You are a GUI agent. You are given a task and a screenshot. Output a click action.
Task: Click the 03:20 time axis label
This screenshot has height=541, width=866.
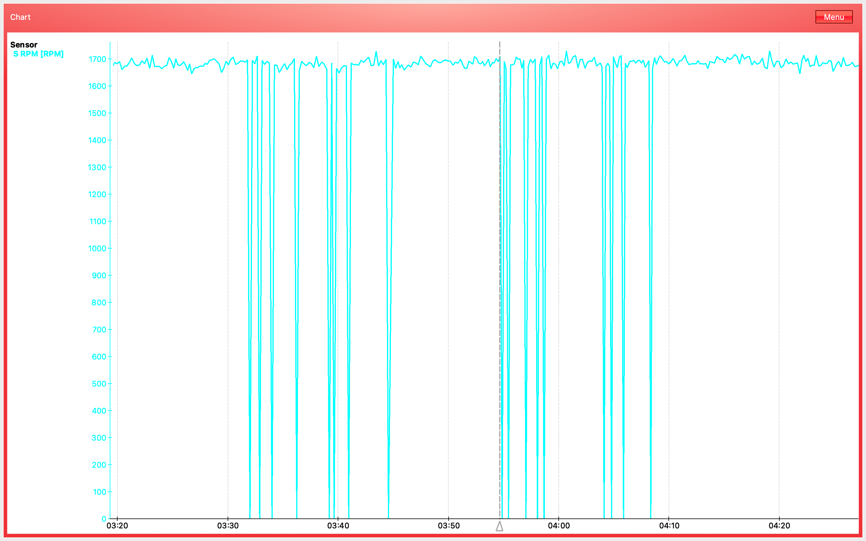pos(117,526)
